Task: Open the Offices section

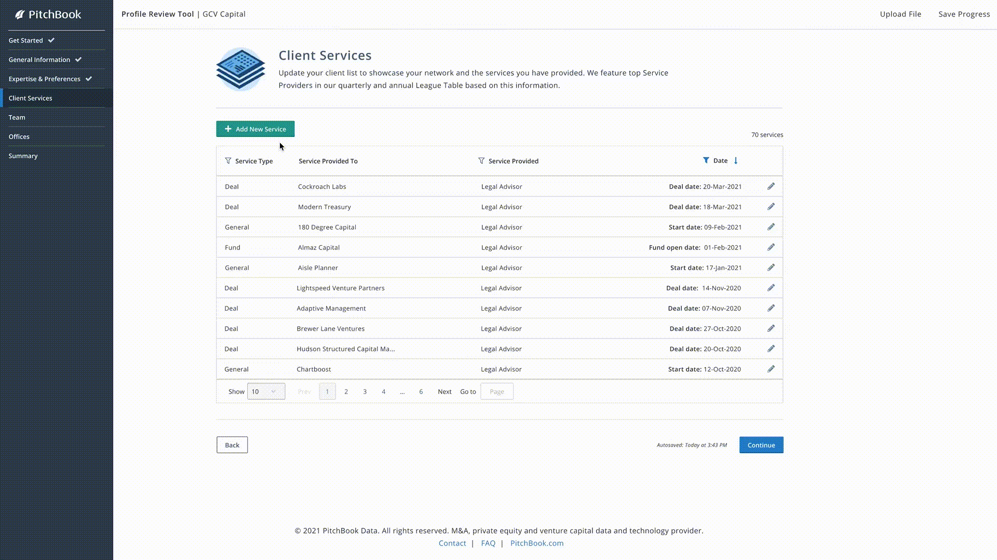Action: [19, 136]
